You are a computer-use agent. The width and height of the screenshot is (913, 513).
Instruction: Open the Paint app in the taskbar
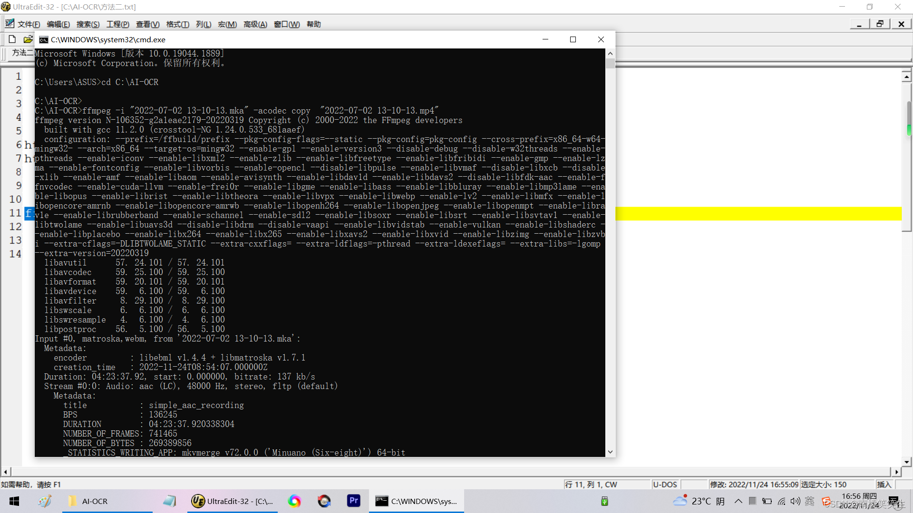coord(45,501)
